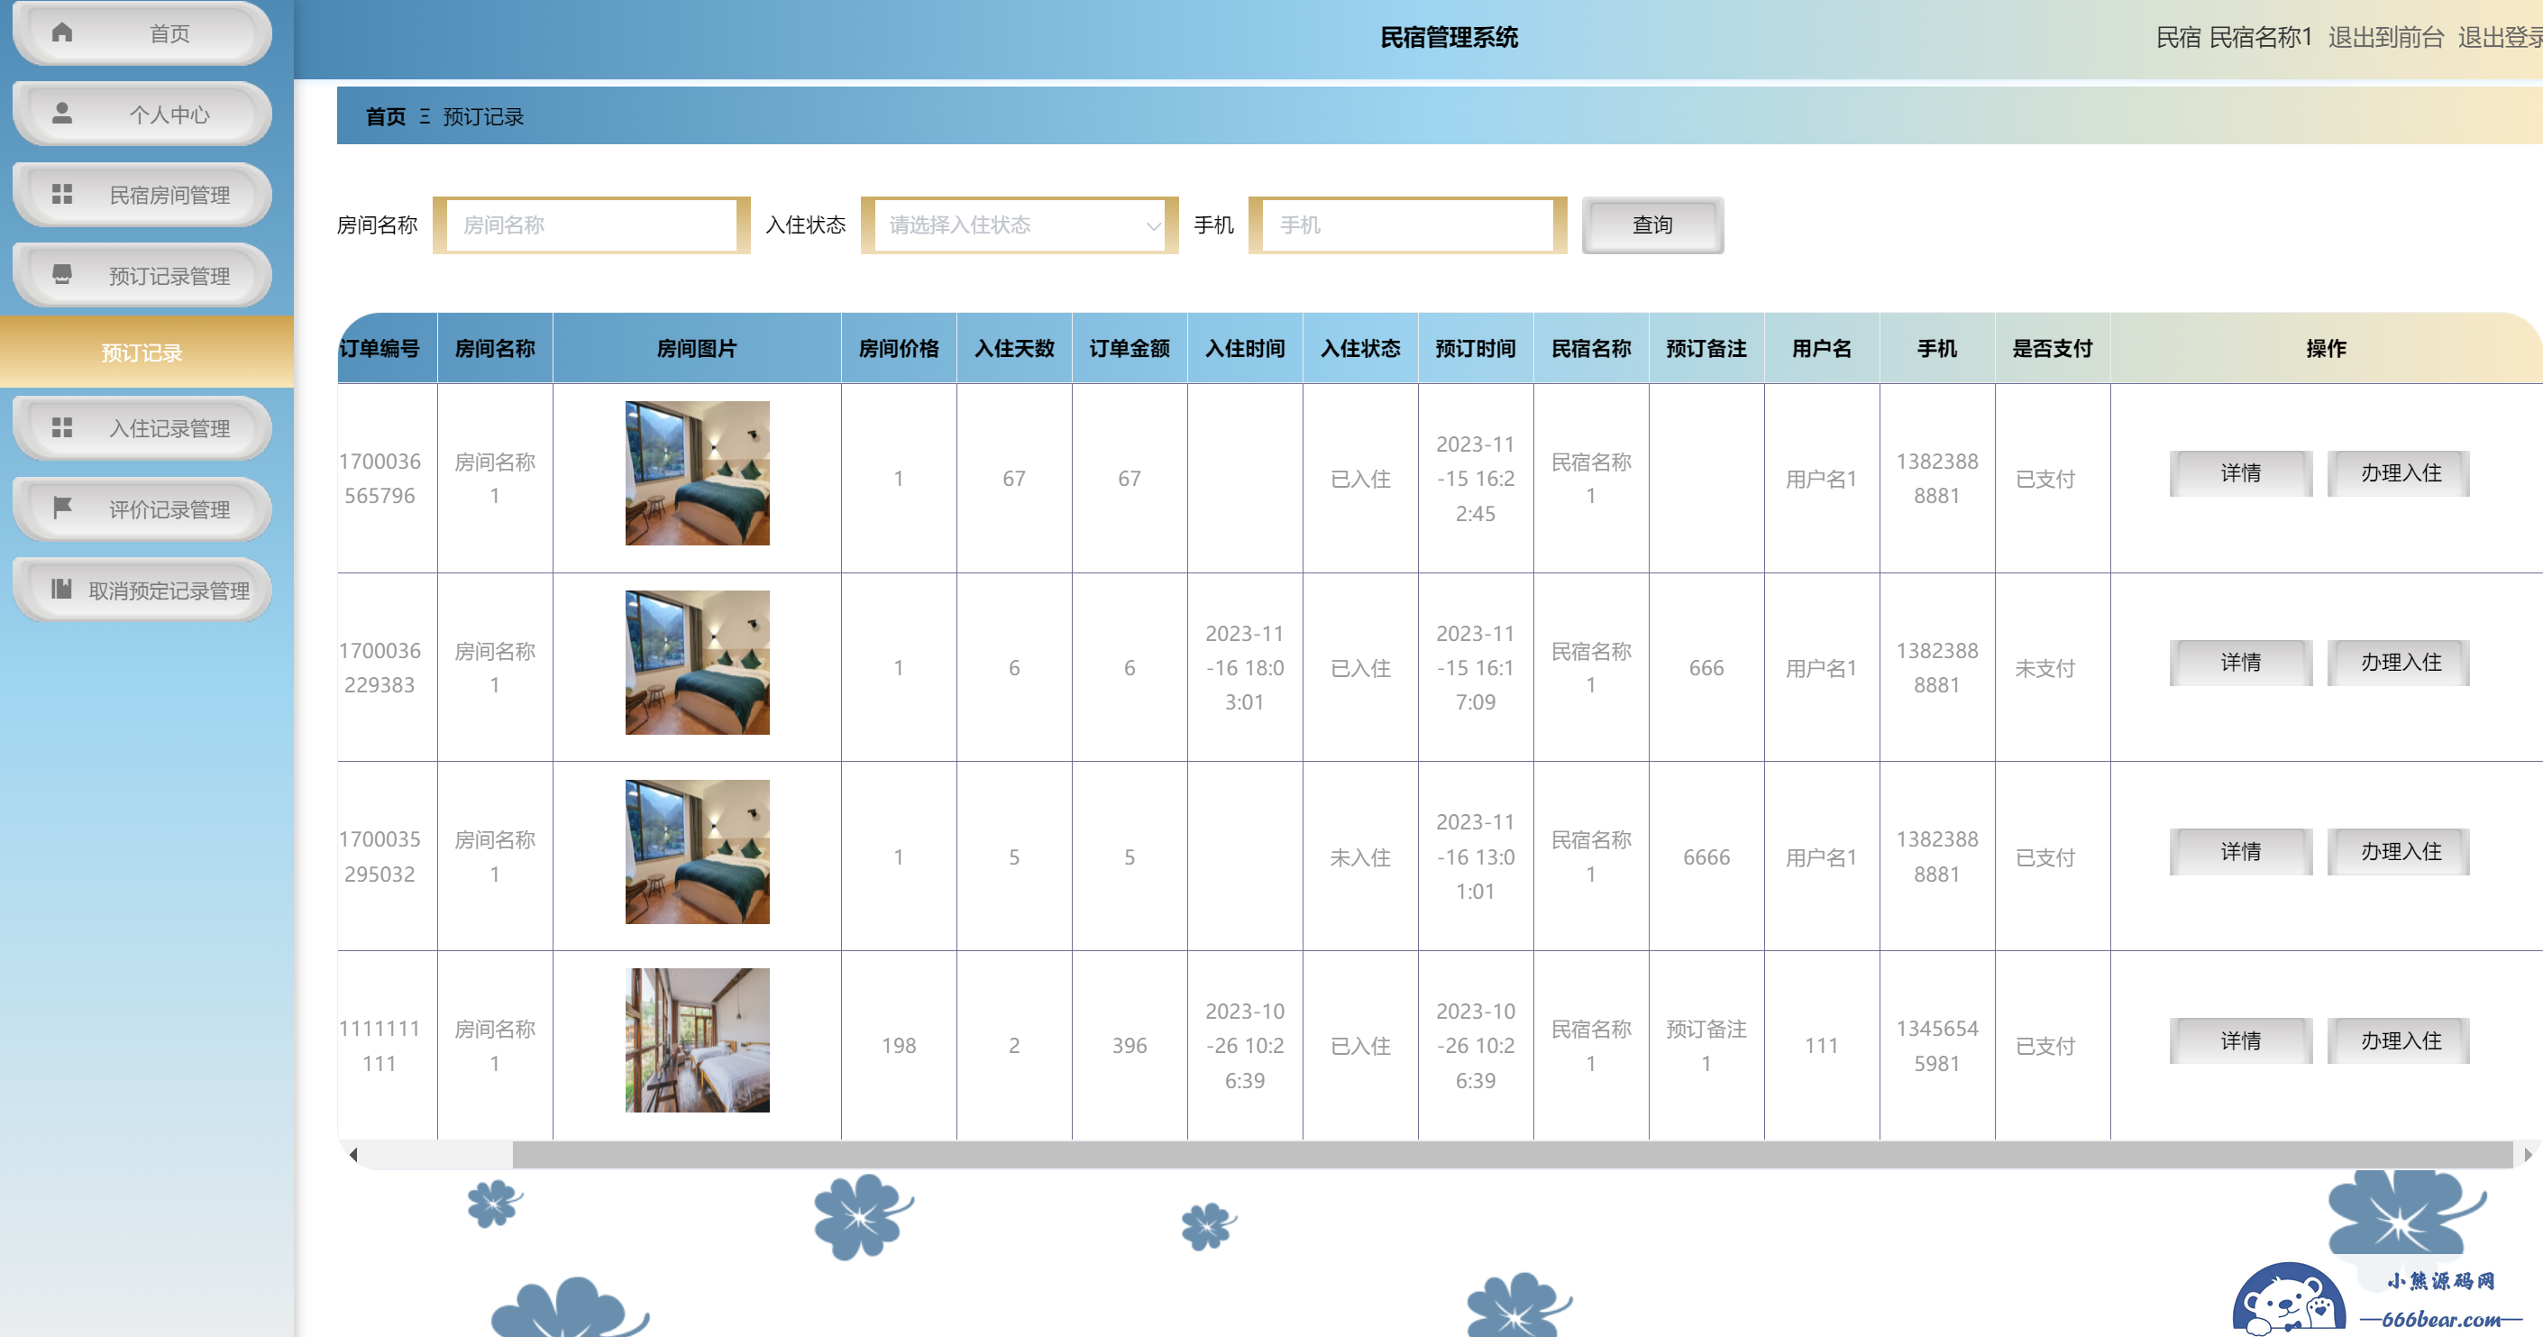The width and height of the screenshot is (2543, 1337).
Task: Open 首页 sidebar menu
Action: pyautogui.click(x=142, y=33)
